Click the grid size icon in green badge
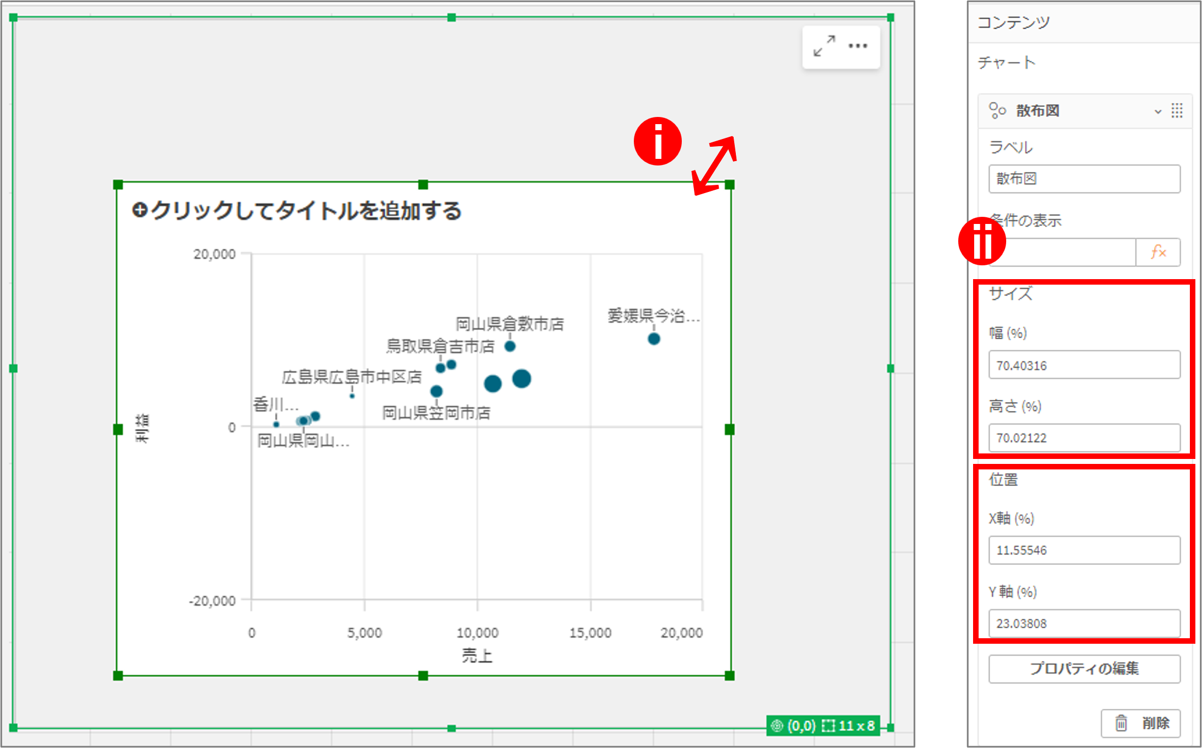This screenshot has width=1202, height=748. pyautogui.click(x=828, y=725)
